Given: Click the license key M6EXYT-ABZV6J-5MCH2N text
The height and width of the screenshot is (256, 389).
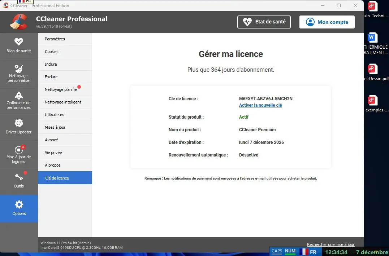Looking at the screenshot, I should [266, 98].
